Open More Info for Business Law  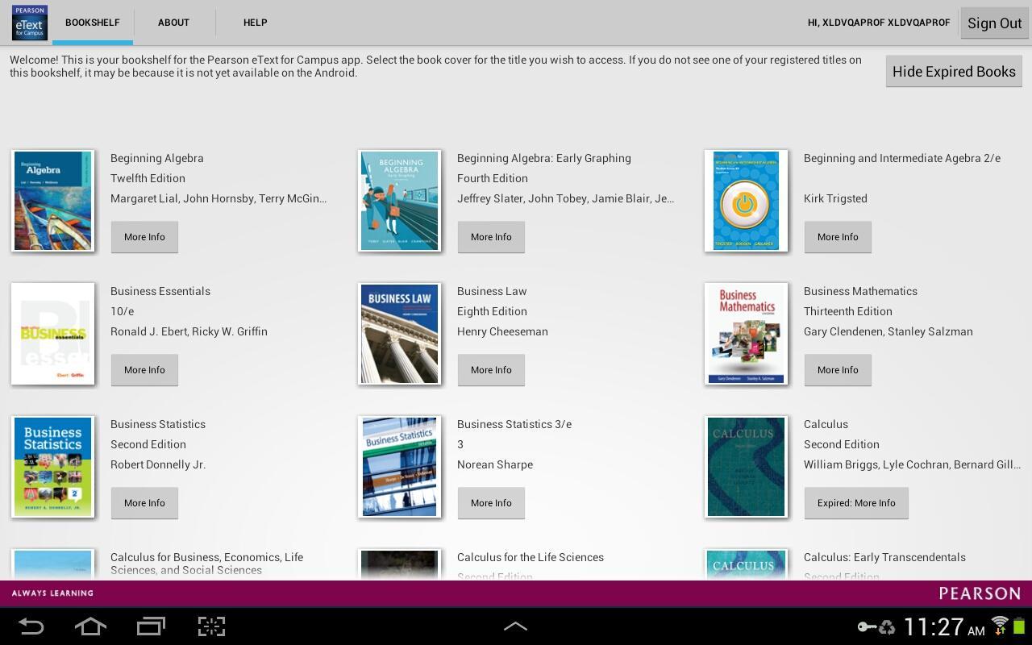tap(491, 369)
